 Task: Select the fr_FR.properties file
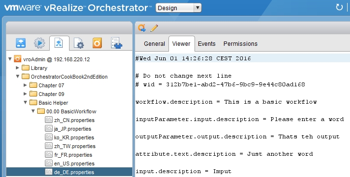(69, 155)
